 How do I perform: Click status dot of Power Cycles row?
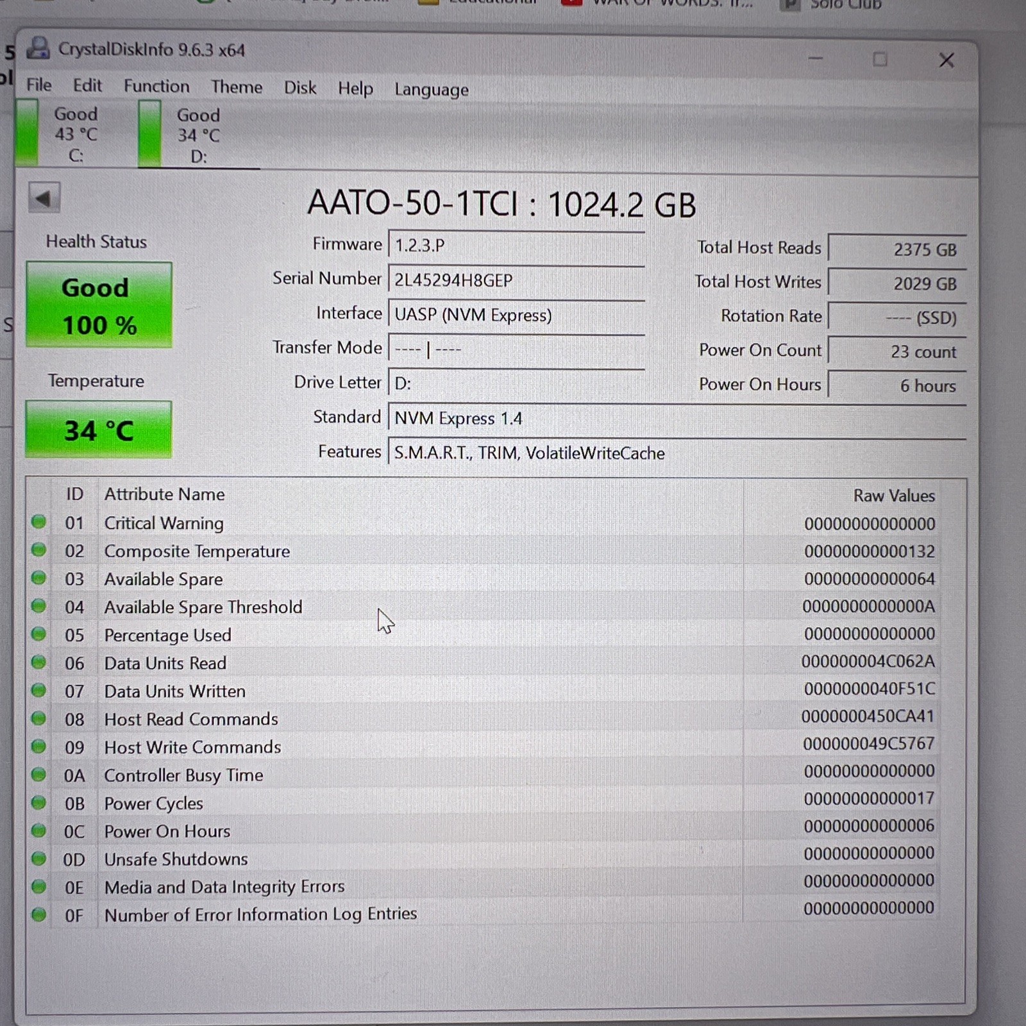[38, 802]
